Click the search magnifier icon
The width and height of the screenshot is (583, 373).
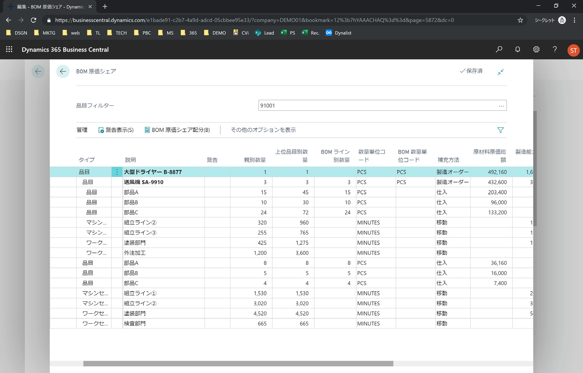pyautogui.click(x=499, y=49)
